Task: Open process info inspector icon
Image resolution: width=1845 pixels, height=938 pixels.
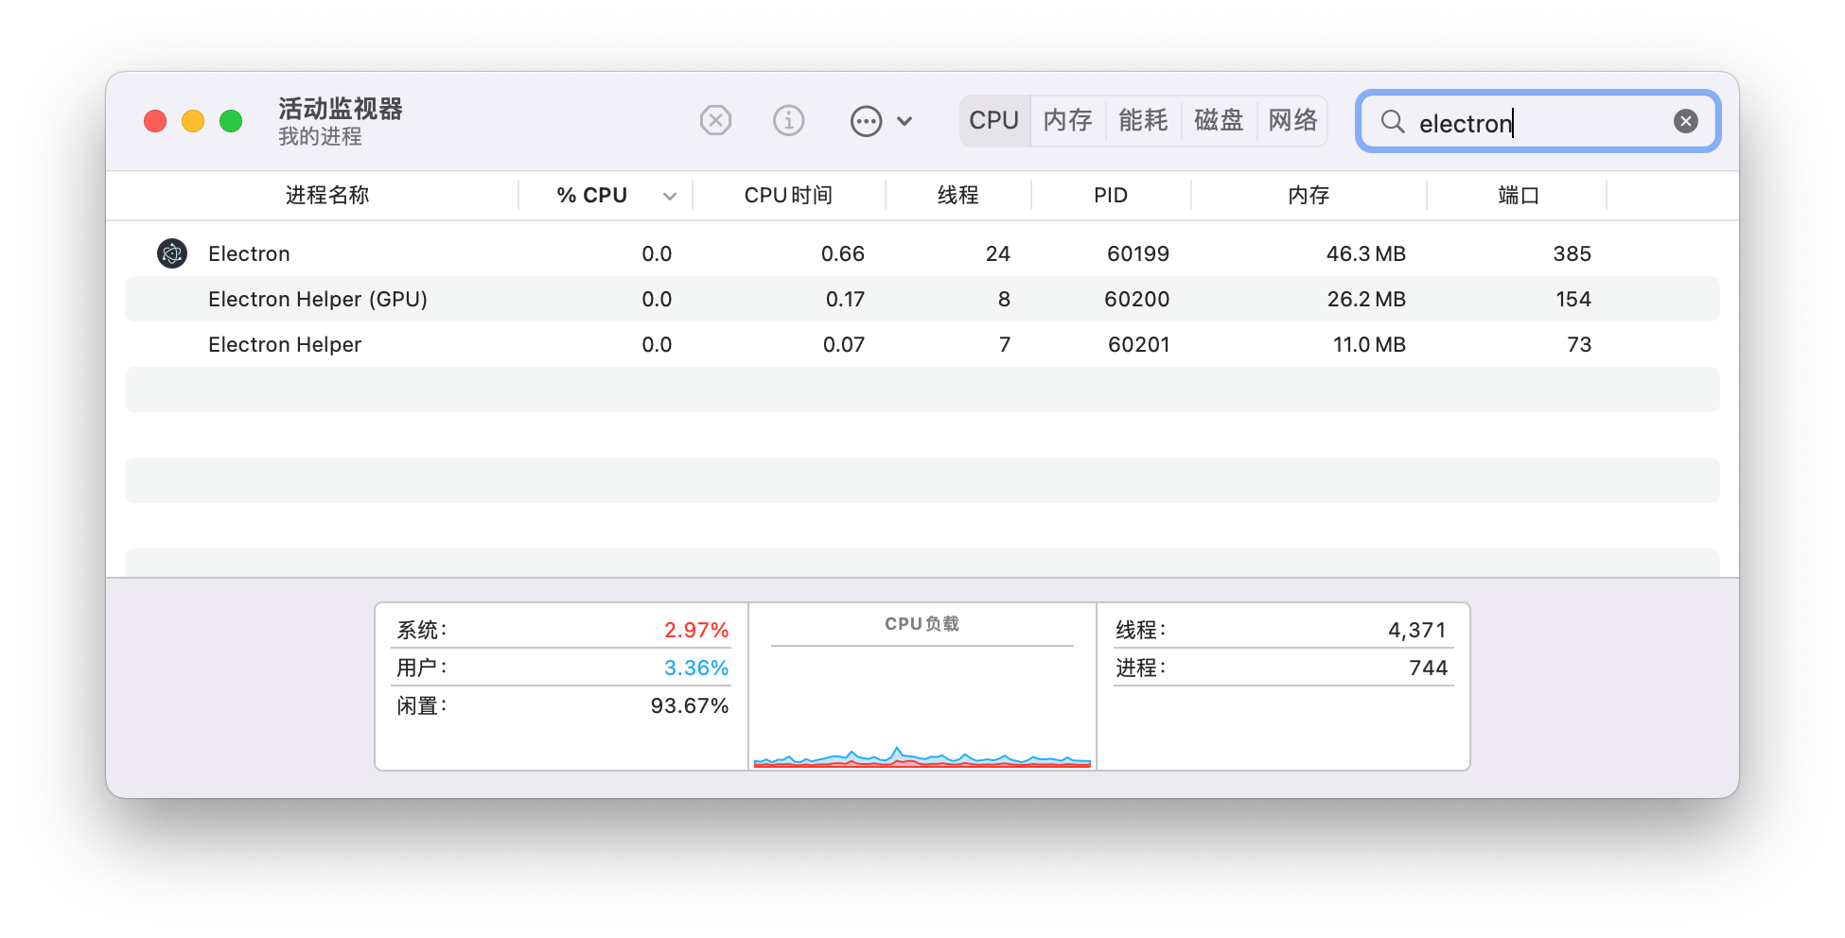Action: tap(788, 121)
